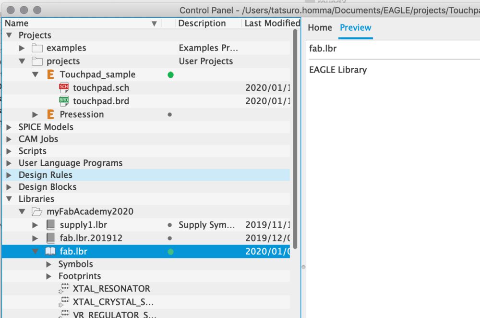The image size is (480, 318).
Task: Click the XTAL_RESONATOR device icon
Action: click(64, 289)
